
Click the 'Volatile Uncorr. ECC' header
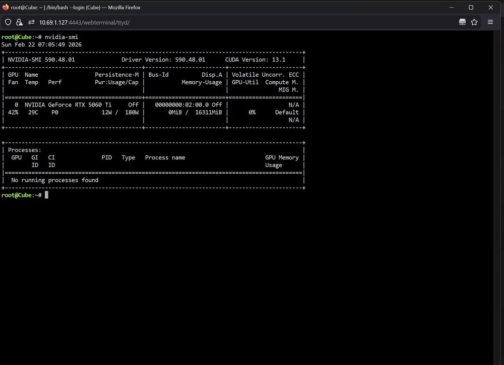tap(265, 75)
